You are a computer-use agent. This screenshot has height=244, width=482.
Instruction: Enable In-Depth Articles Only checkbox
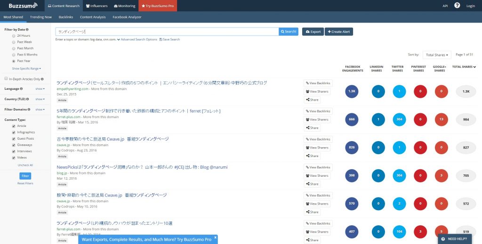pyautogui.click(x=6, y=79)
